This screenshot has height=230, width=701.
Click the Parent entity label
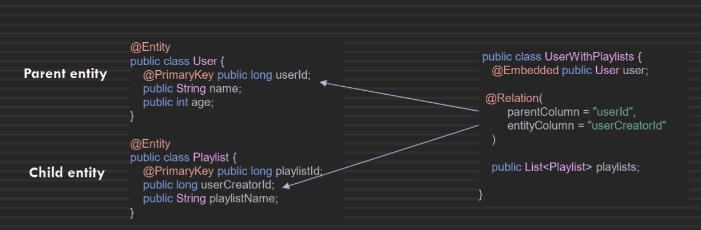(65, 74)
